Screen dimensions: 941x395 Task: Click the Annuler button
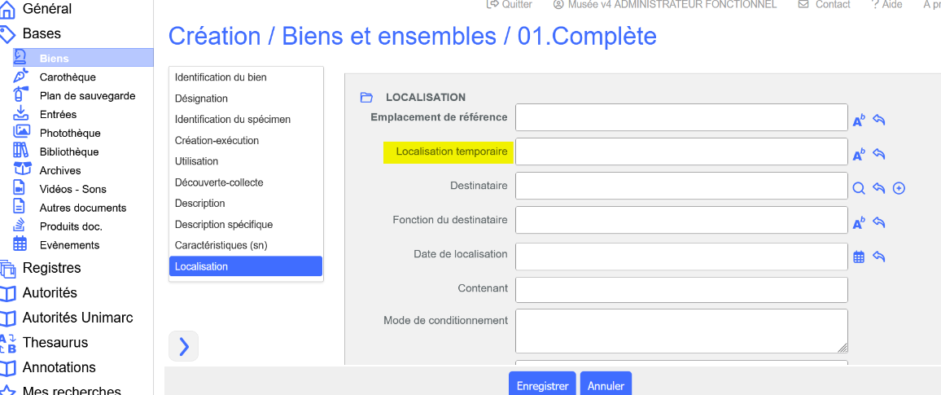[x=606, y=385]
